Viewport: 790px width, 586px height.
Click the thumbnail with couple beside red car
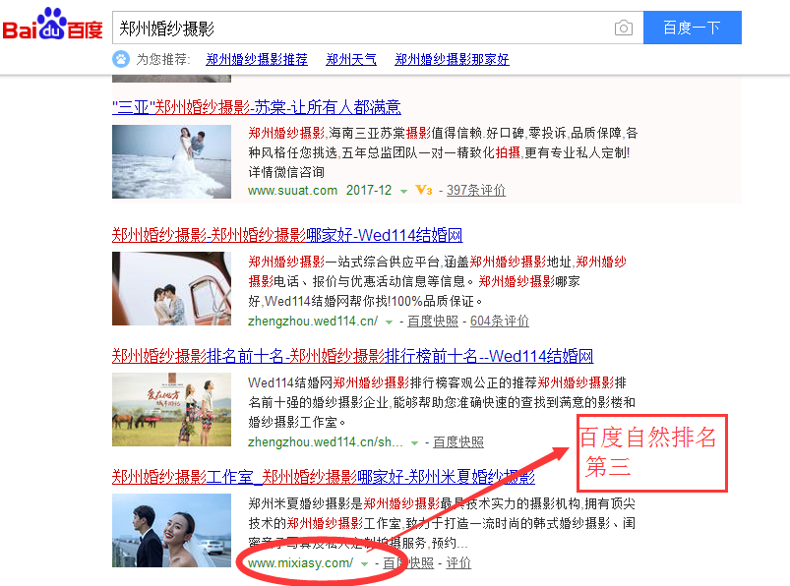coord(172,288)
